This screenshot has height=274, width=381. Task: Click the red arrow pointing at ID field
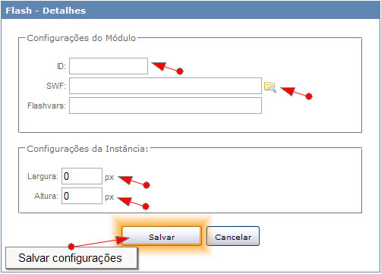coord(167,68)
